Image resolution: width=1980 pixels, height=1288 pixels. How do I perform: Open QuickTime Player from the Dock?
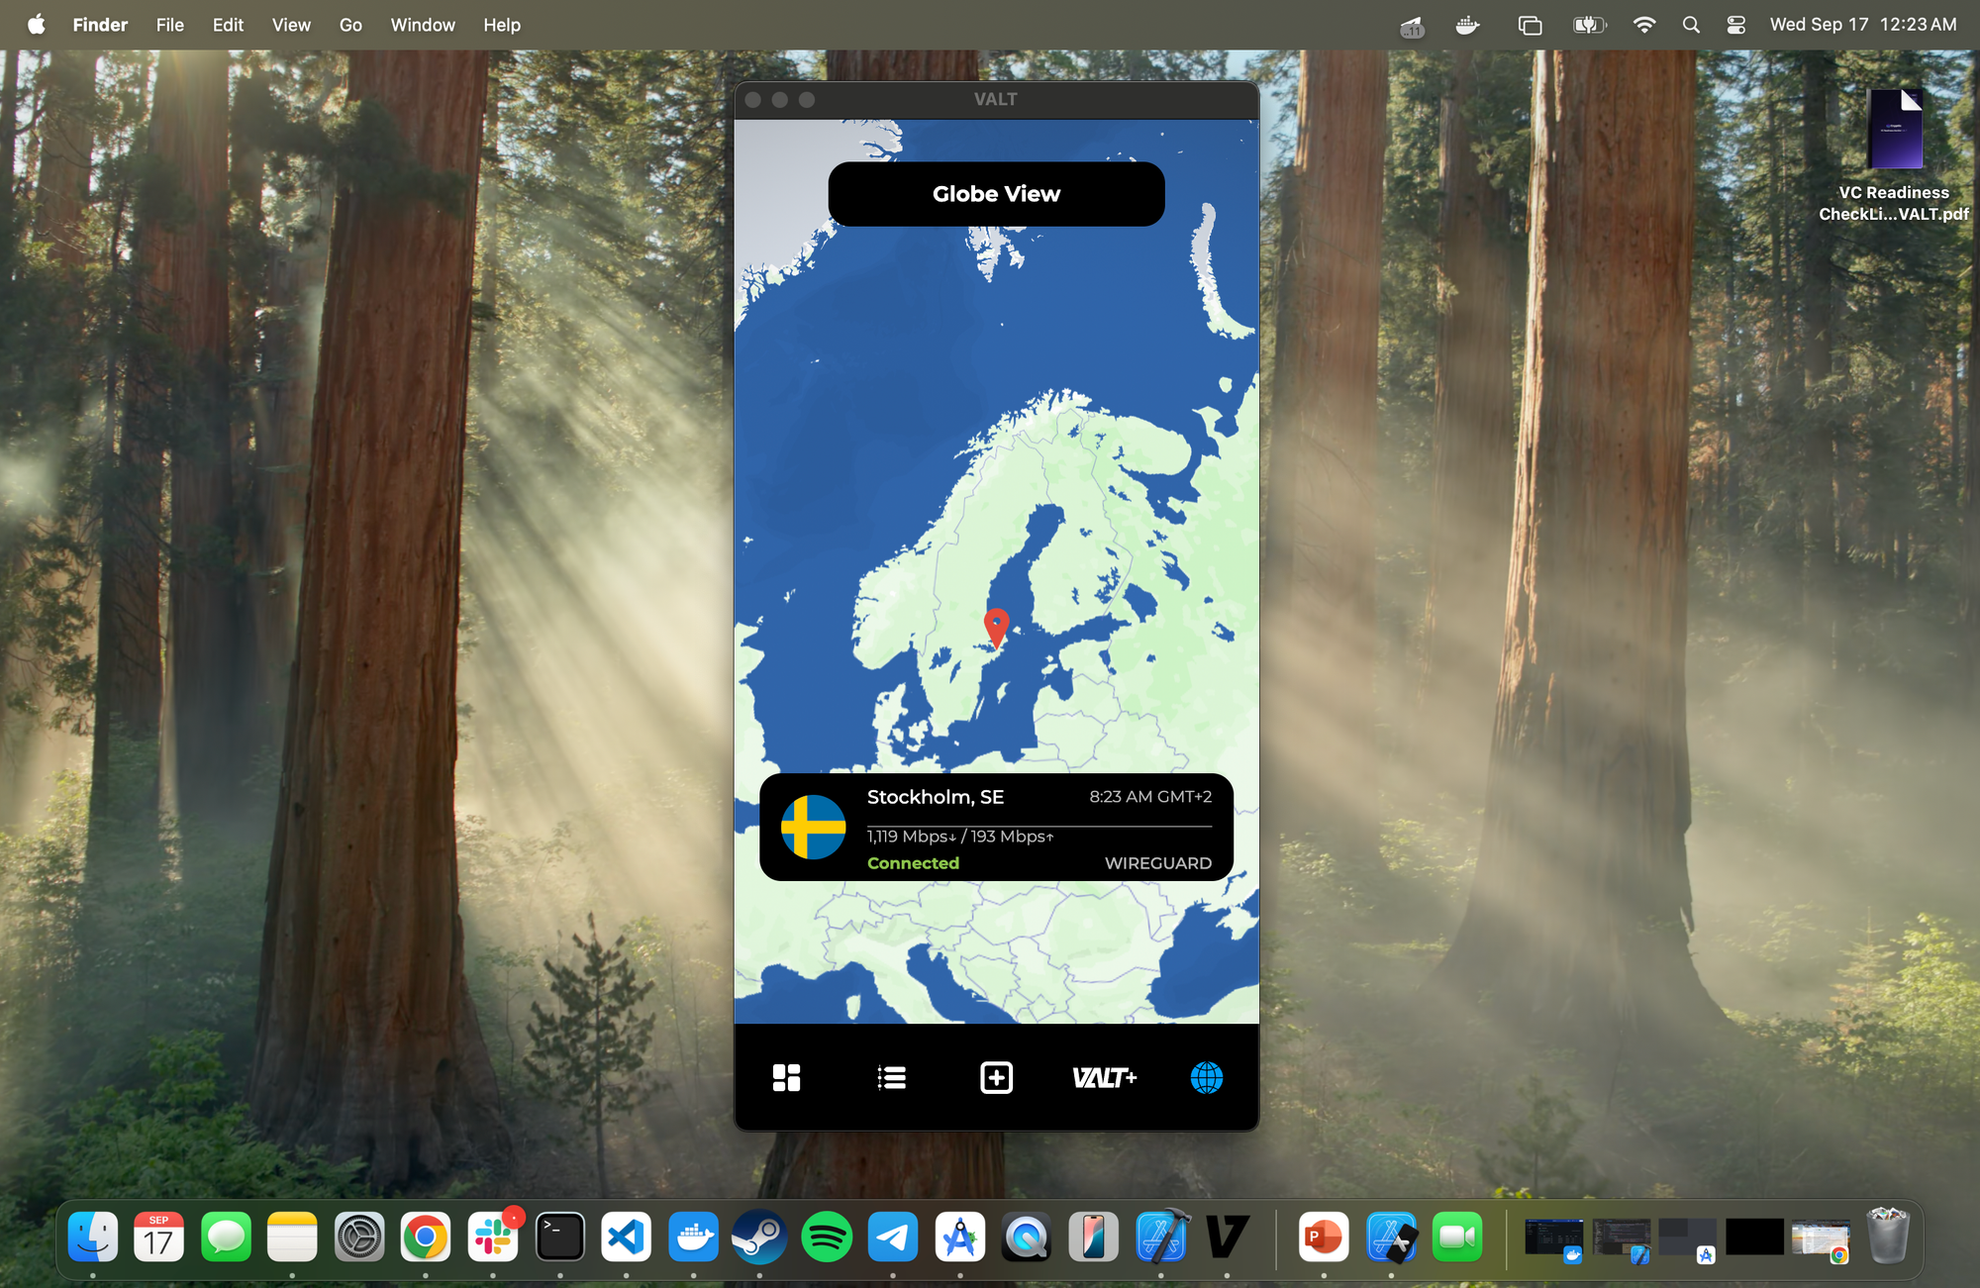(x=1027, y=1237)
